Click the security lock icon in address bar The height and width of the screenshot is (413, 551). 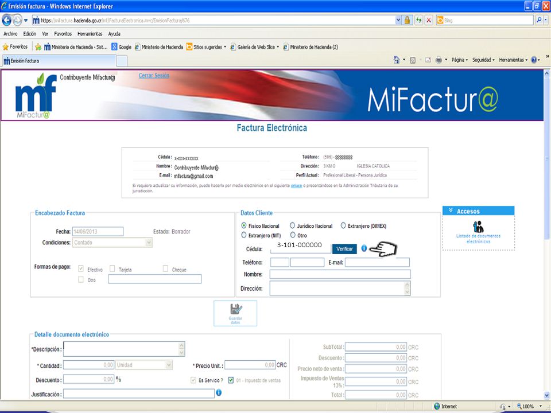(408, 20)
